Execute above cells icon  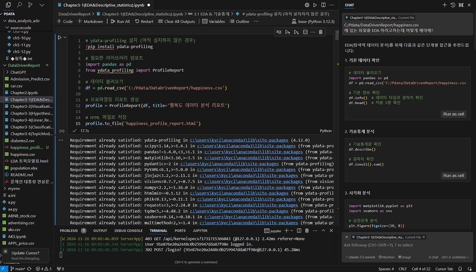coord(287,32)
